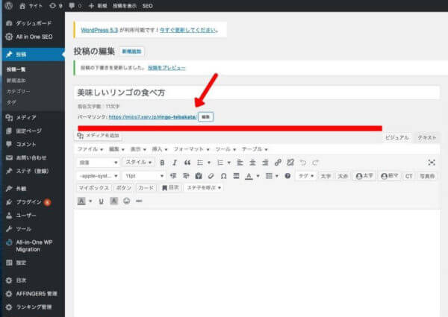Screen dimensions: 448x317
Task: Switch to the テキスト editor tab
Action: (427, 137)
